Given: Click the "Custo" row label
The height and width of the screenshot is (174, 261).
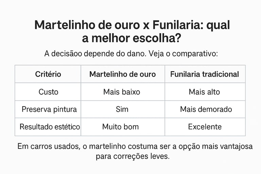Looking at the screenshot, I should [48, 92].
